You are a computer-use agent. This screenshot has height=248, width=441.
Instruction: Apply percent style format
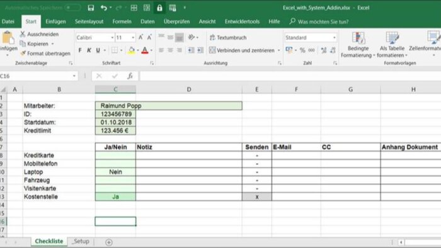click(302, 50)
